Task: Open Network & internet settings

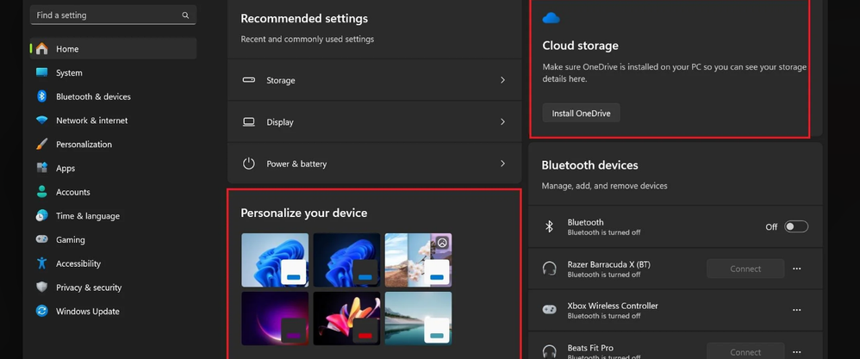Action: tap(113, 120)
